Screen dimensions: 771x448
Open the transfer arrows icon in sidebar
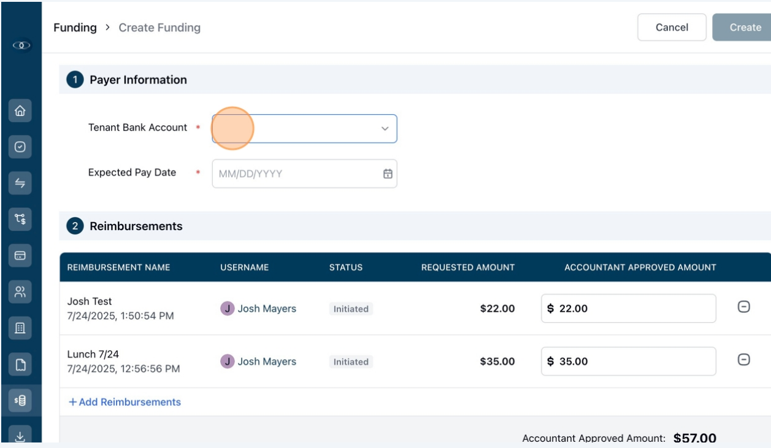point(20,182)
